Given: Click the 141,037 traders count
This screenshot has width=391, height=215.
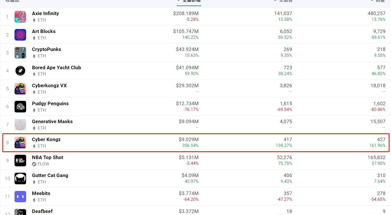Looking at the screenshot, I should coord(283,13).
